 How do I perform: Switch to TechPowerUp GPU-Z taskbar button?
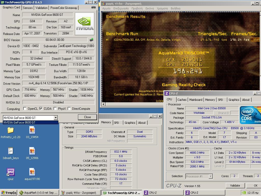coord(122,193)
